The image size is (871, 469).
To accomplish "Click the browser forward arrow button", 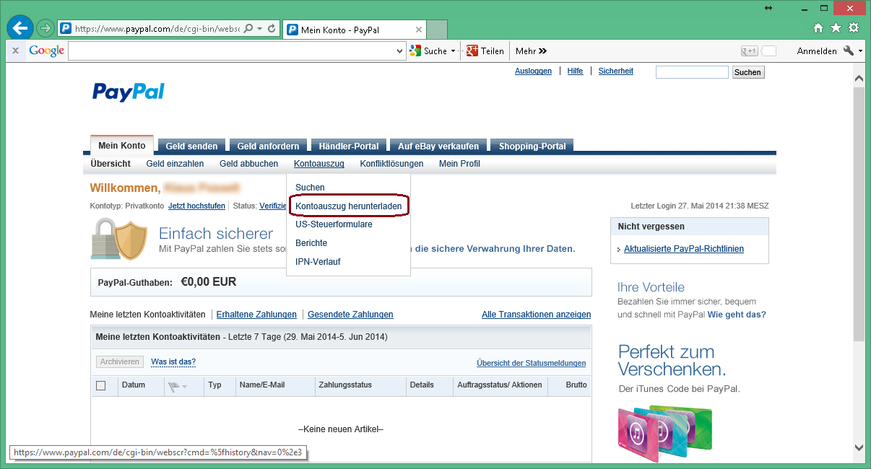I will pos(45,29).
